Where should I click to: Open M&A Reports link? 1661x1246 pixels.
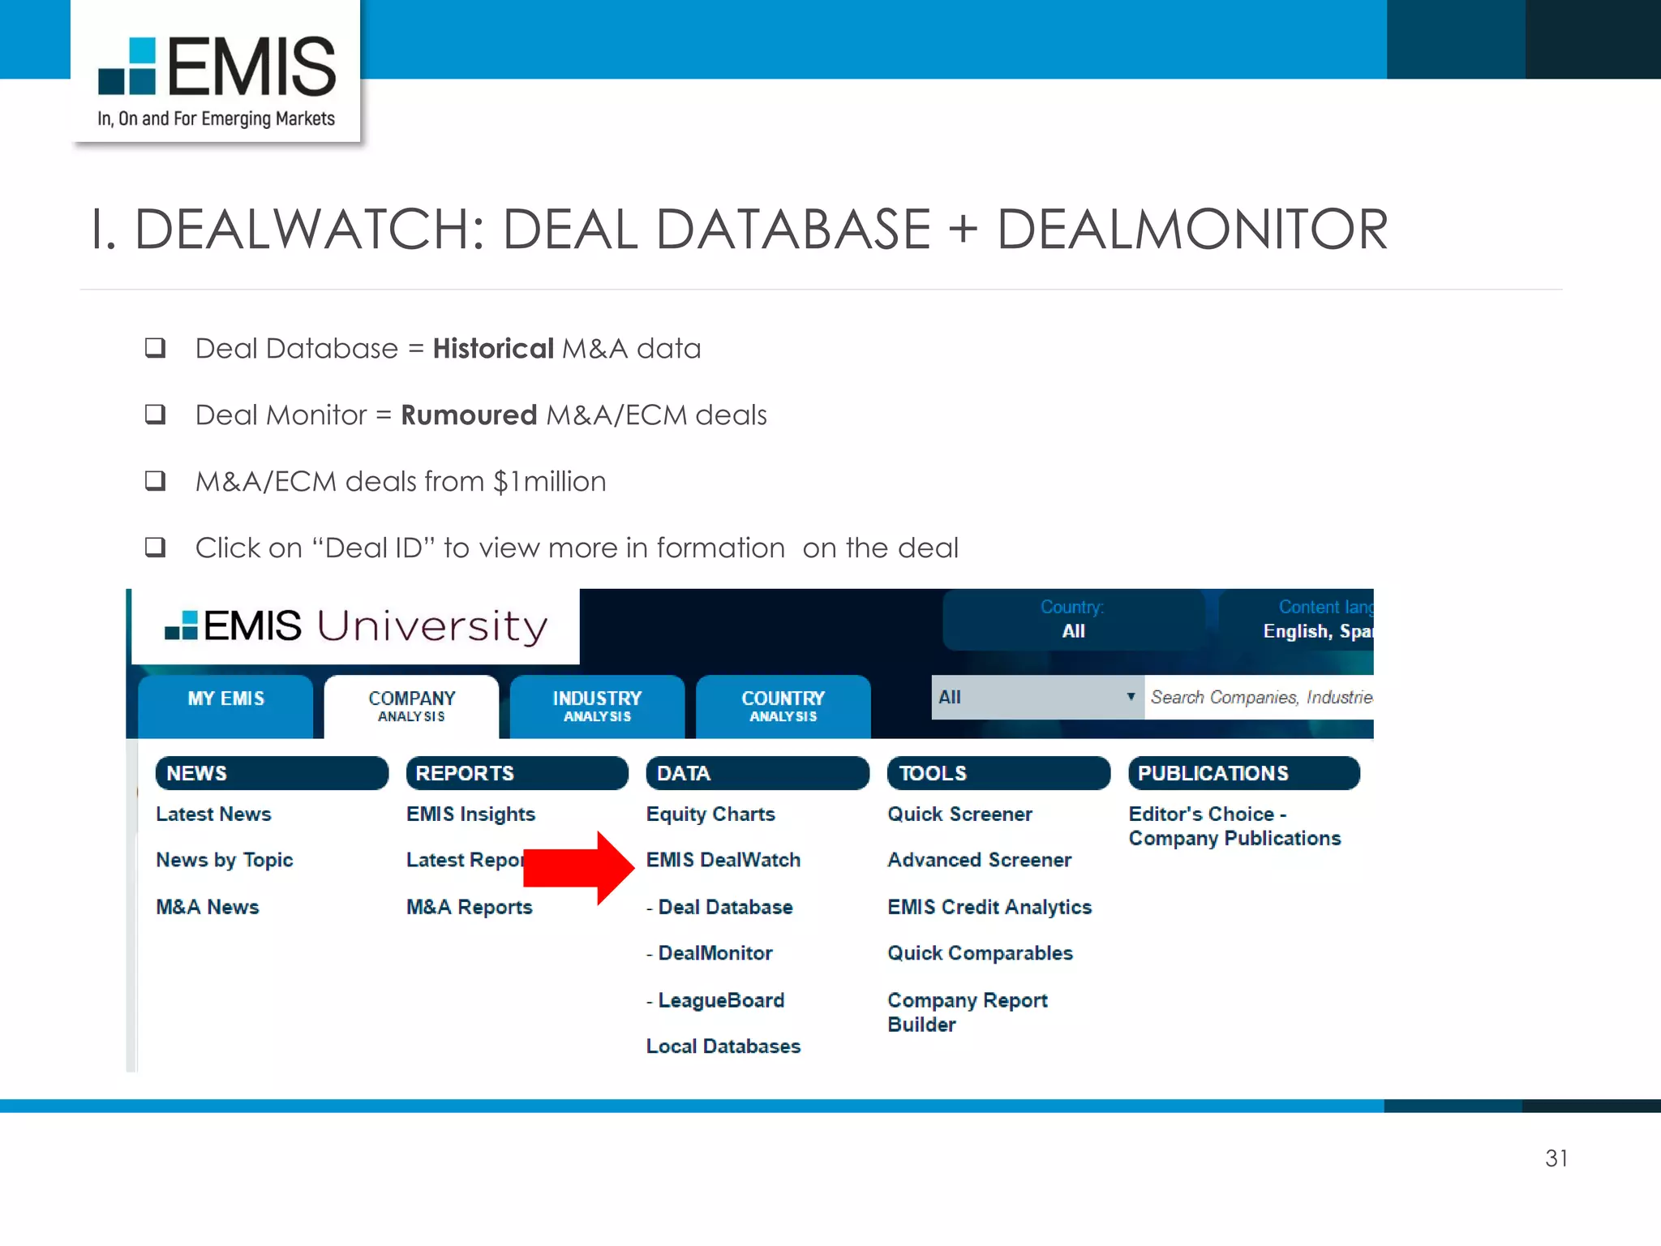coord(470,907)
